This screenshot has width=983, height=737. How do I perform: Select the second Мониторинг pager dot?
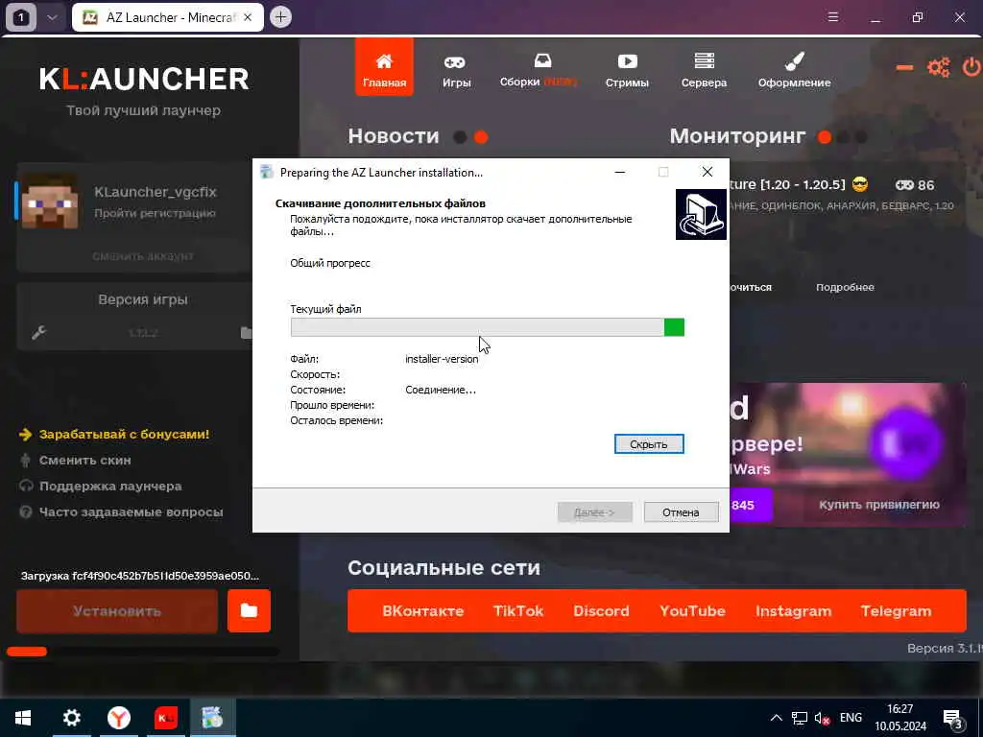click(x=844, y=136)
